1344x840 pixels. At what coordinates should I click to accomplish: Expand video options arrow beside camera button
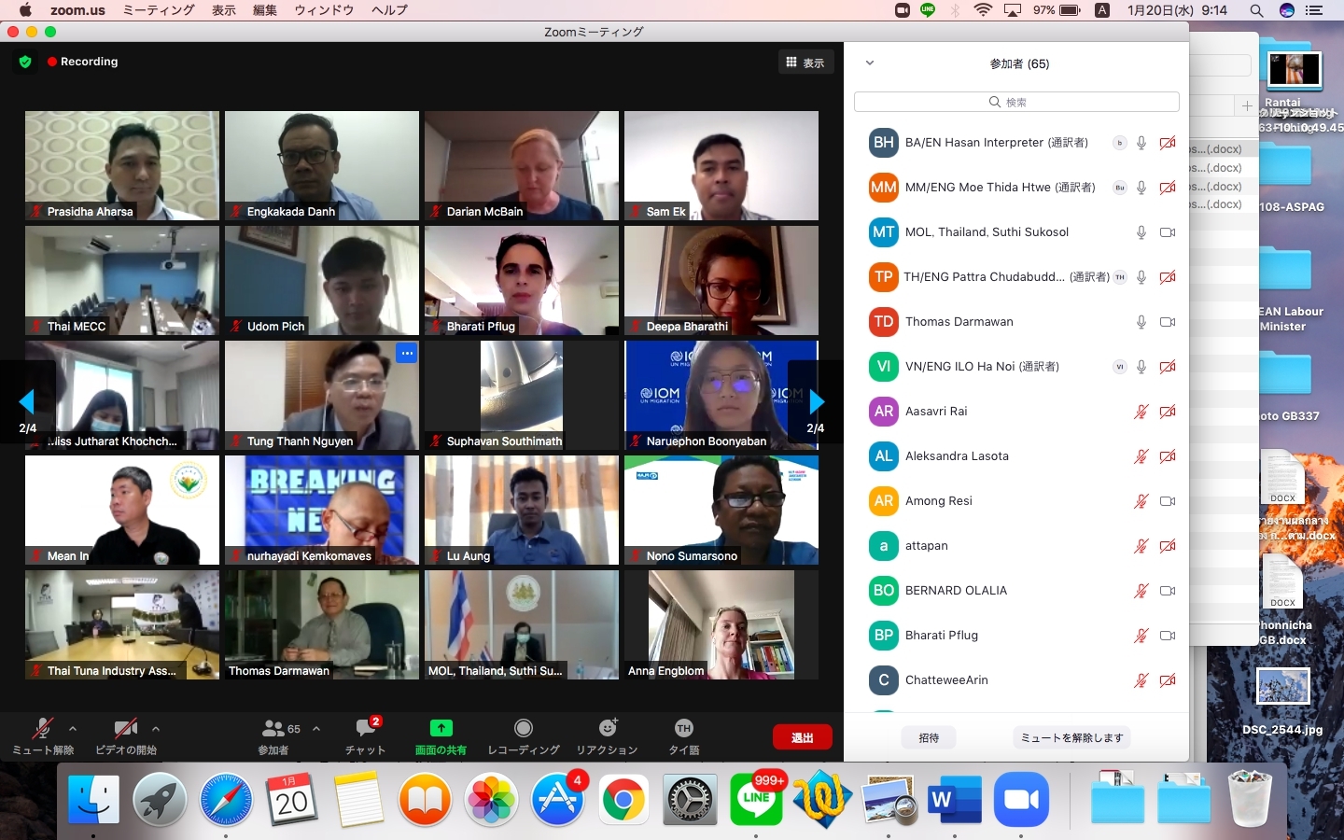click(156, 729)
